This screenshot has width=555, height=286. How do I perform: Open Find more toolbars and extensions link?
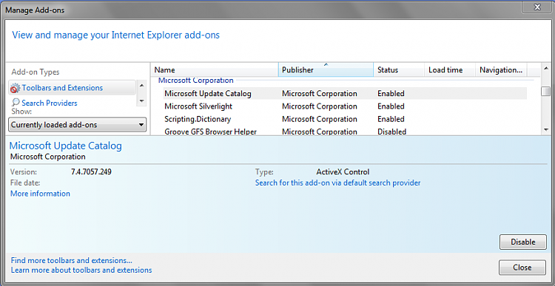(x=72, y=261)
